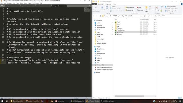
Task: Click Windows (C:) drive in navigation pane
Action: click(x=100, y=65)
